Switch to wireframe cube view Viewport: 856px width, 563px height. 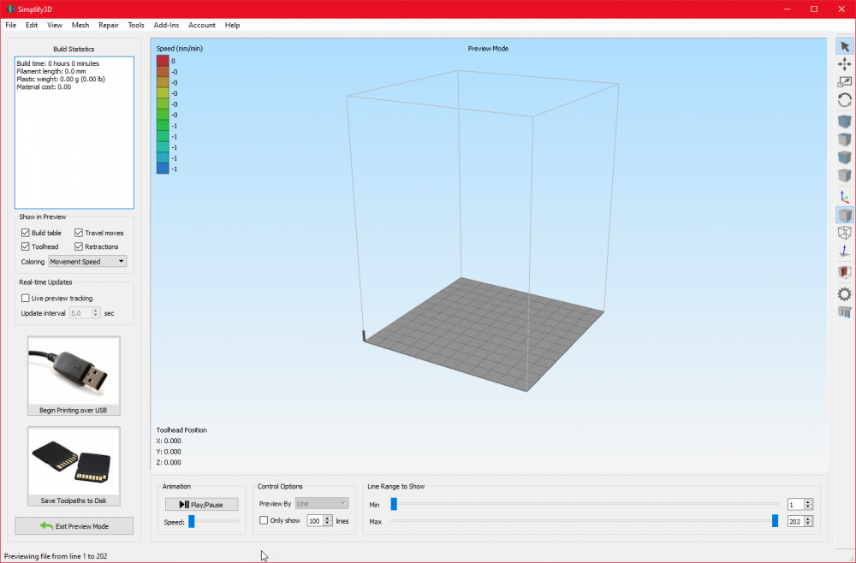(845, 233)
